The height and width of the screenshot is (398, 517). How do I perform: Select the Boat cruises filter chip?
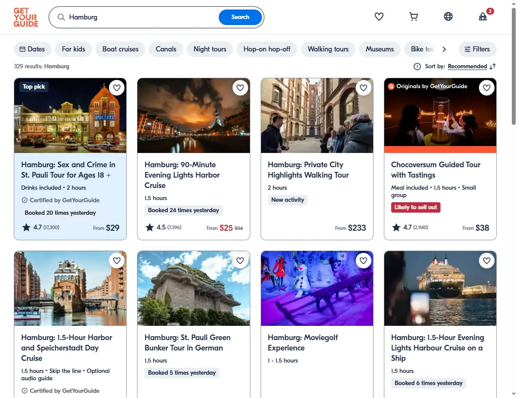pos(120,49)
